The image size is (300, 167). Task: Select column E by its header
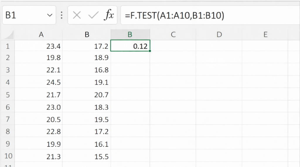[265, 35]
